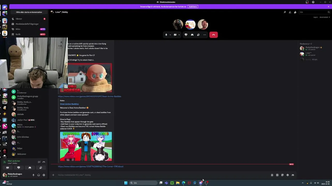Start activity from voice panel
This screenshot has height=186, width=332.
pos(30,168)
